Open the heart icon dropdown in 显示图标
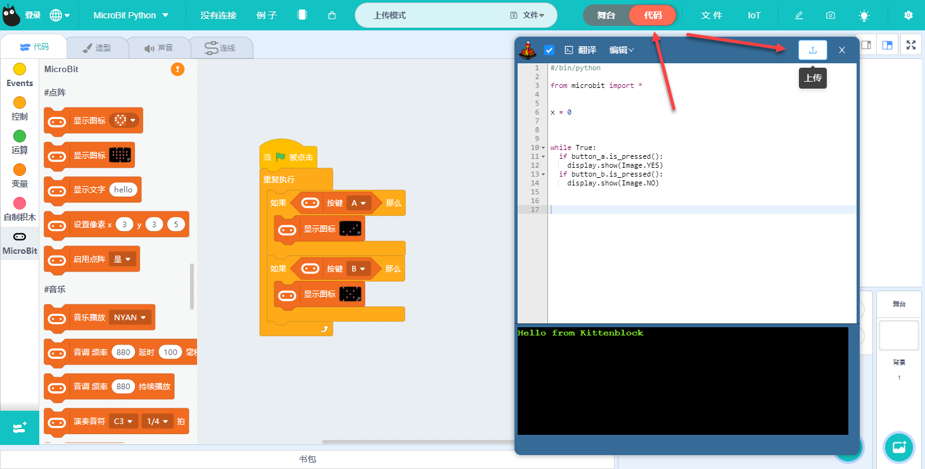This screenshot has width=925, height=469. point(124,120)
